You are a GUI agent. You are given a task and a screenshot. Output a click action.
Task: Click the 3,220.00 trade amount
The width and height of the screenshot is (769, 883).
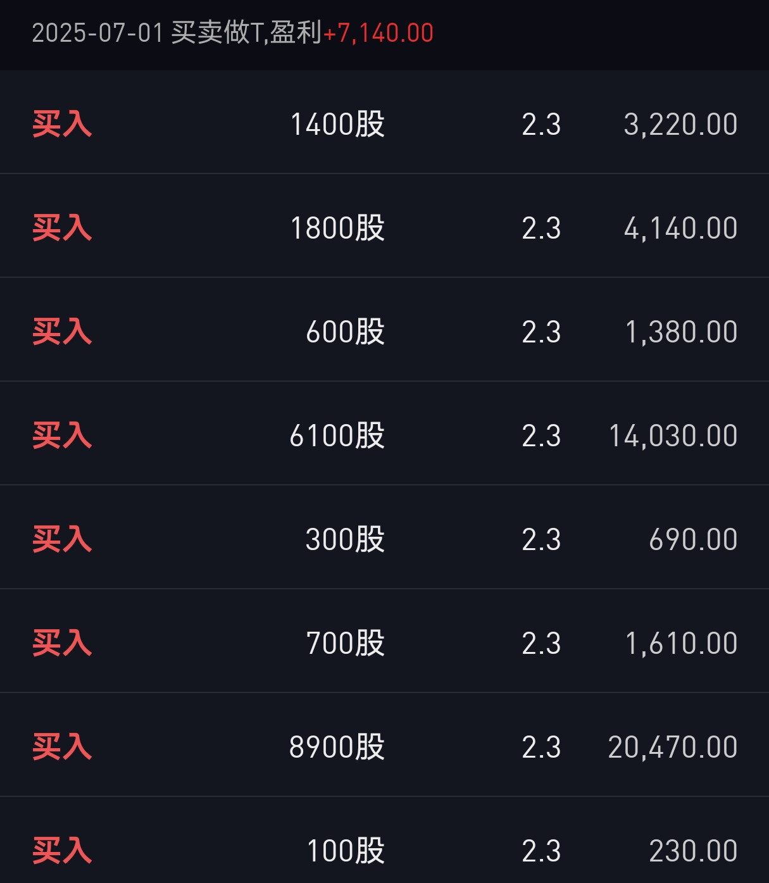681,125
